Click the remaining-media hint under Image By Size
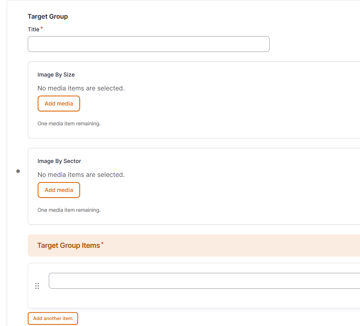 69,123
